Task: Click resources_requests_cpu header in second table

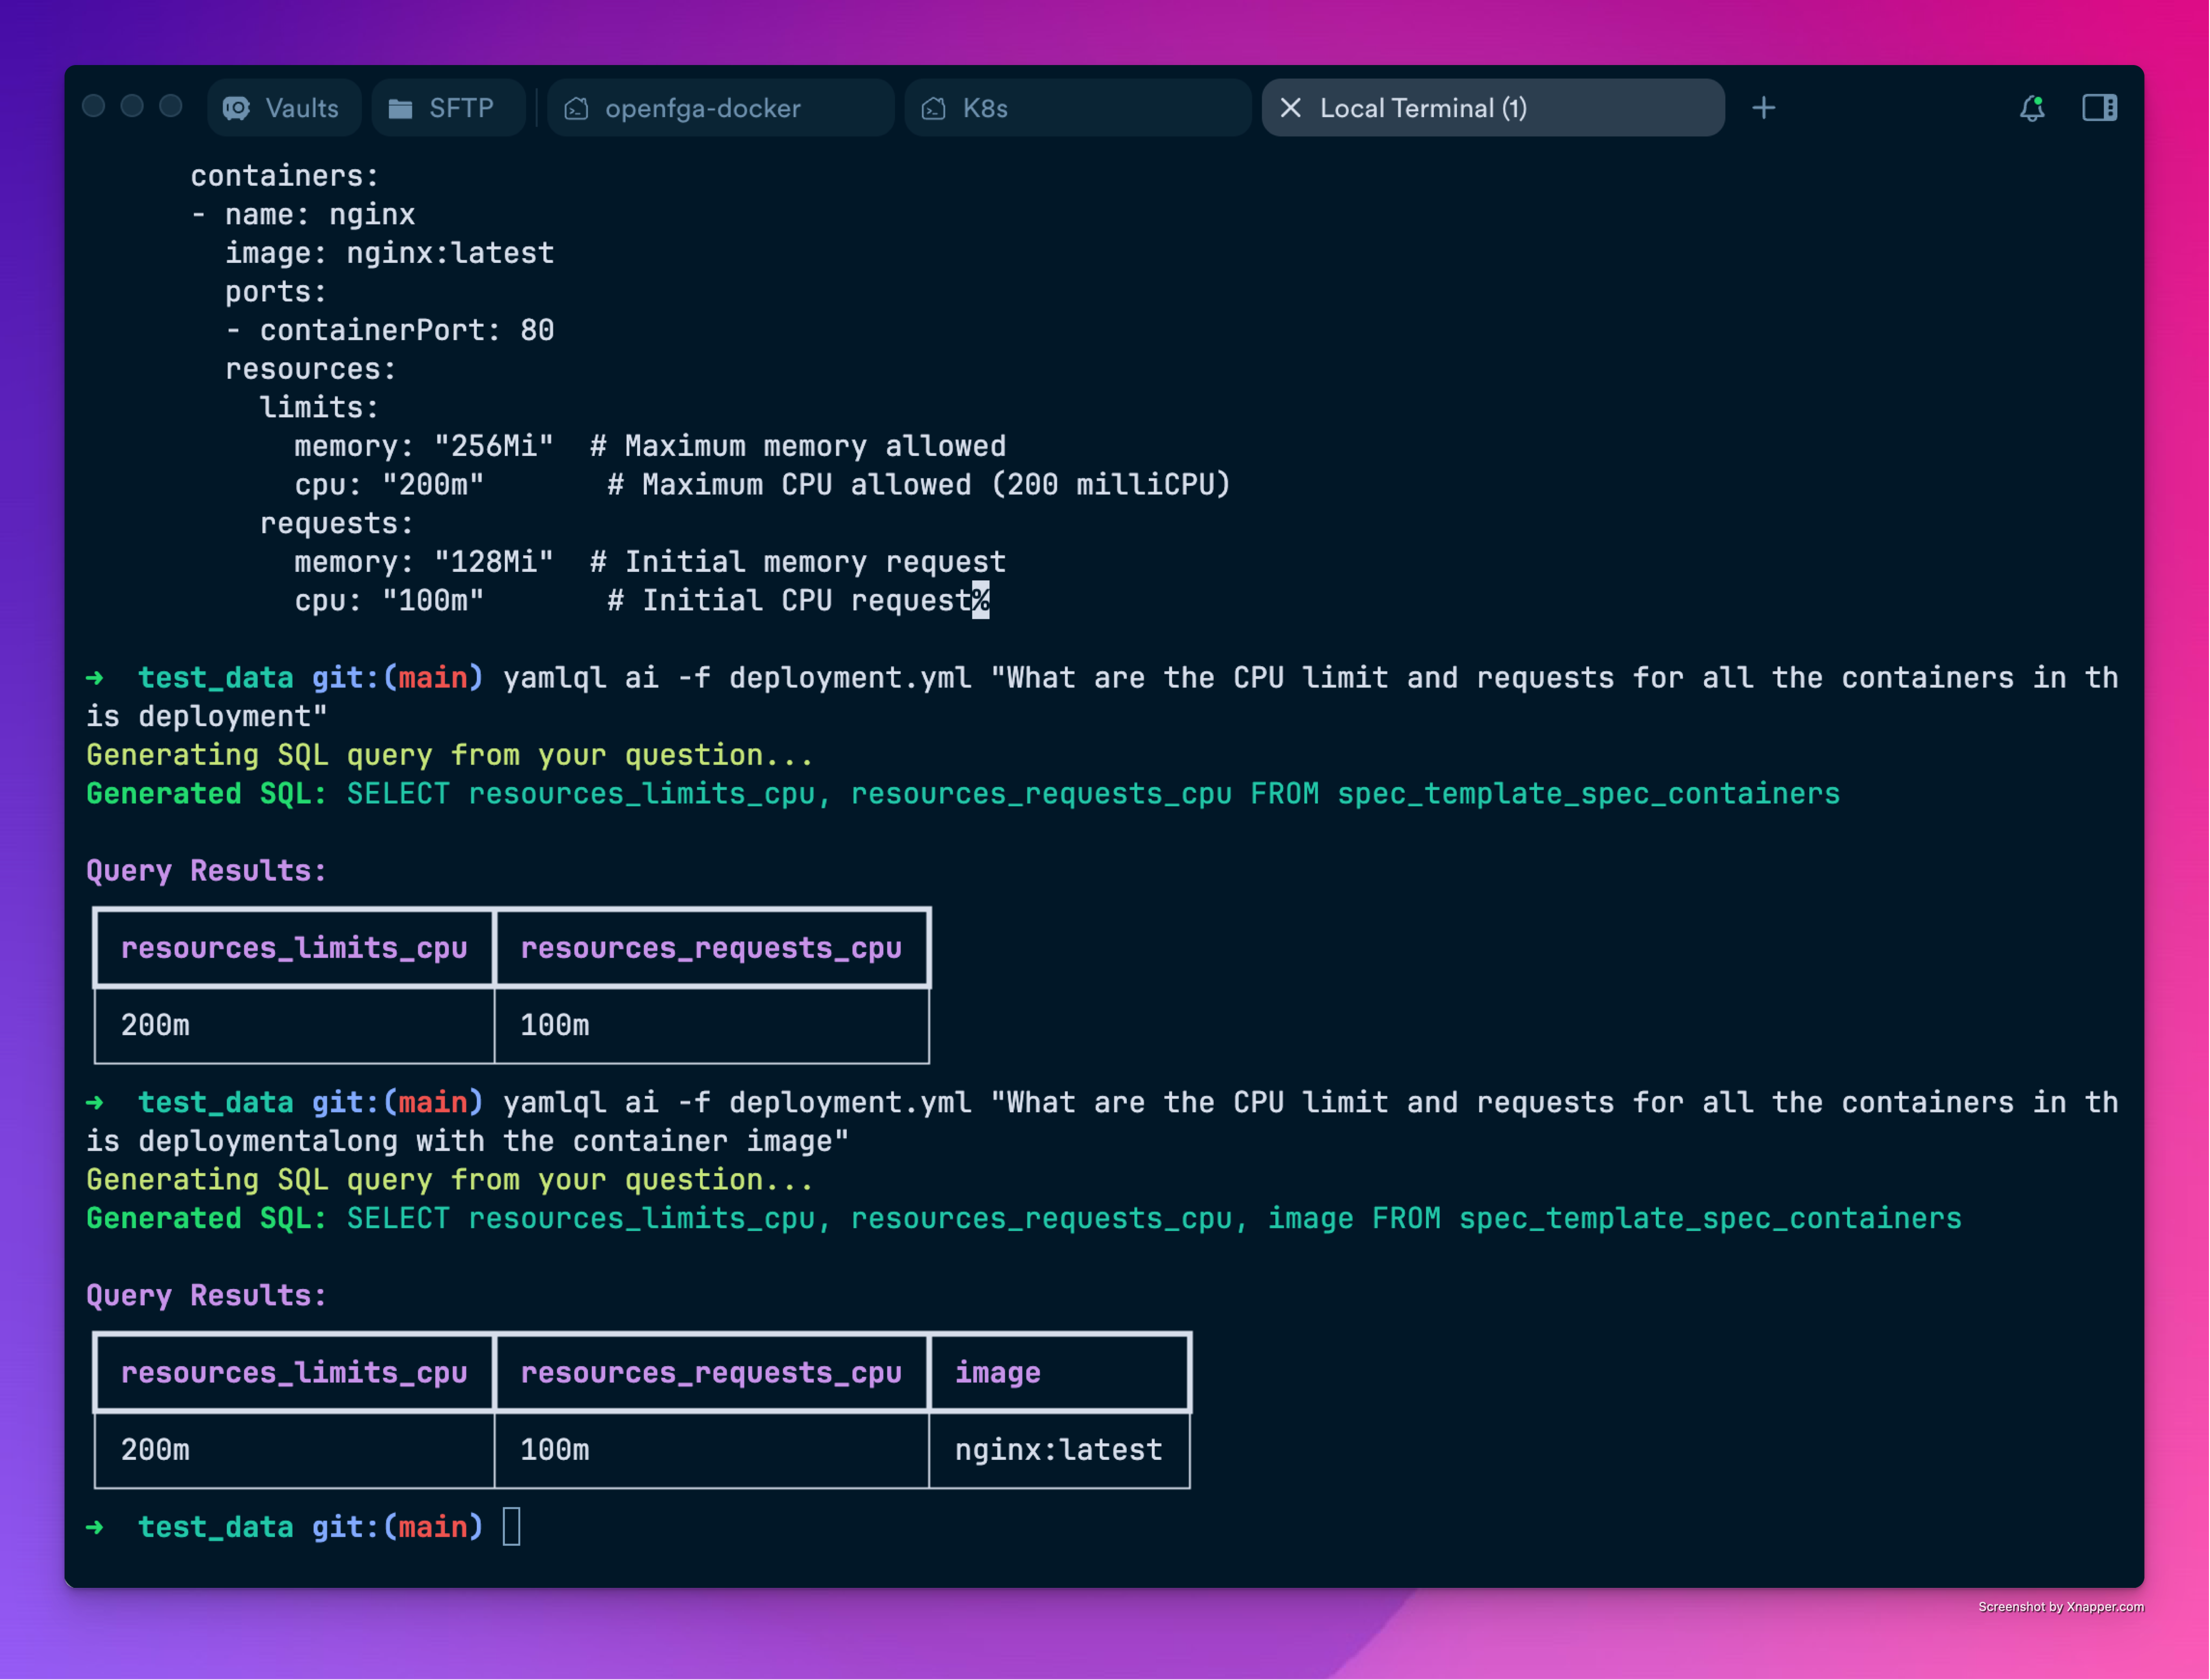Action: click(x=711, y=1373)
